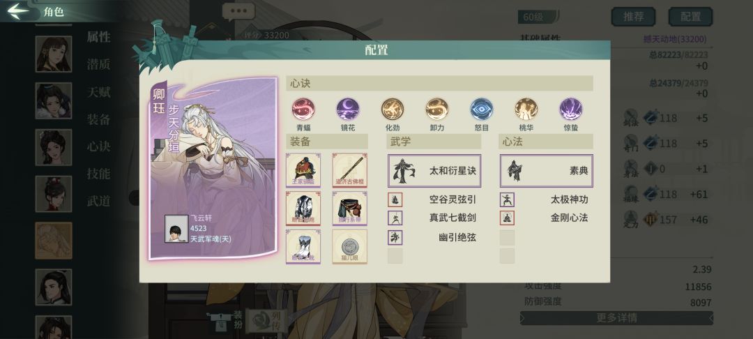Select the 镜花 purple moon icon
Viewport: 753px width, 339px height.
[x=348, y=110]
